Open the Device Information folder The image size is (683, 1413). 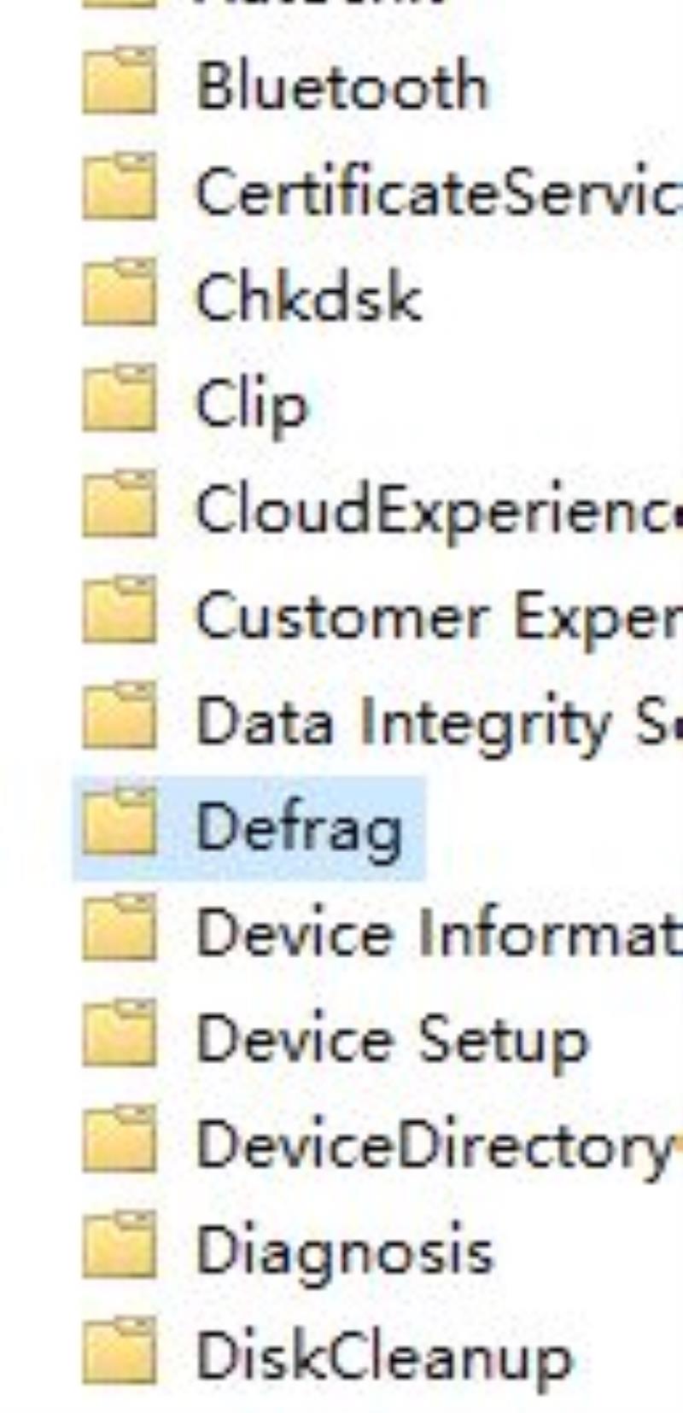pyautogui.click(x=439, y=932)
